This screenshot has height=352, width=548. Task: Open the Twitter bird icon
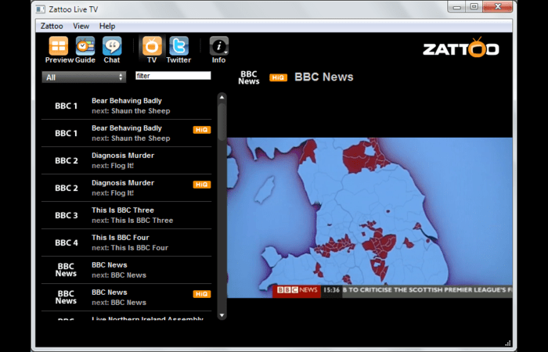(178, 46)
